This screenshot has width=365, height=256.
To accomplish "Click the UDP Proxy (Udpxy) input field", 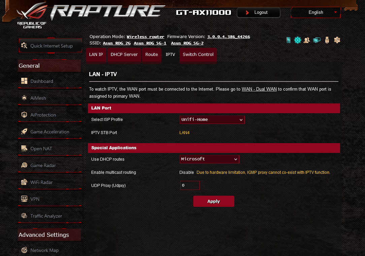I will [x=190, y=185].
